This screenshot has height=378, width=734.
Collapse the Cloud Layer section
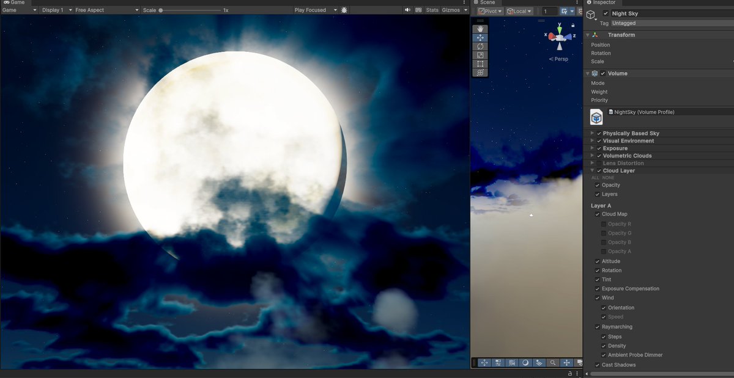coord(592,171)
